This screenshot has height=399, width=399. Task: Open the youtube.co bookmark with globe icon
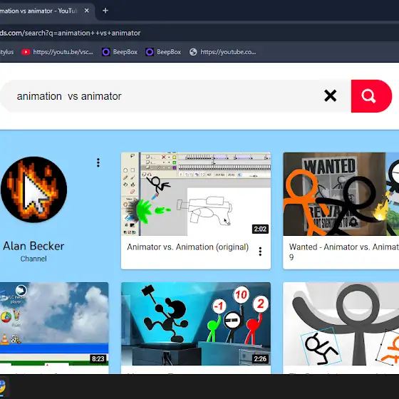(223, 52)
